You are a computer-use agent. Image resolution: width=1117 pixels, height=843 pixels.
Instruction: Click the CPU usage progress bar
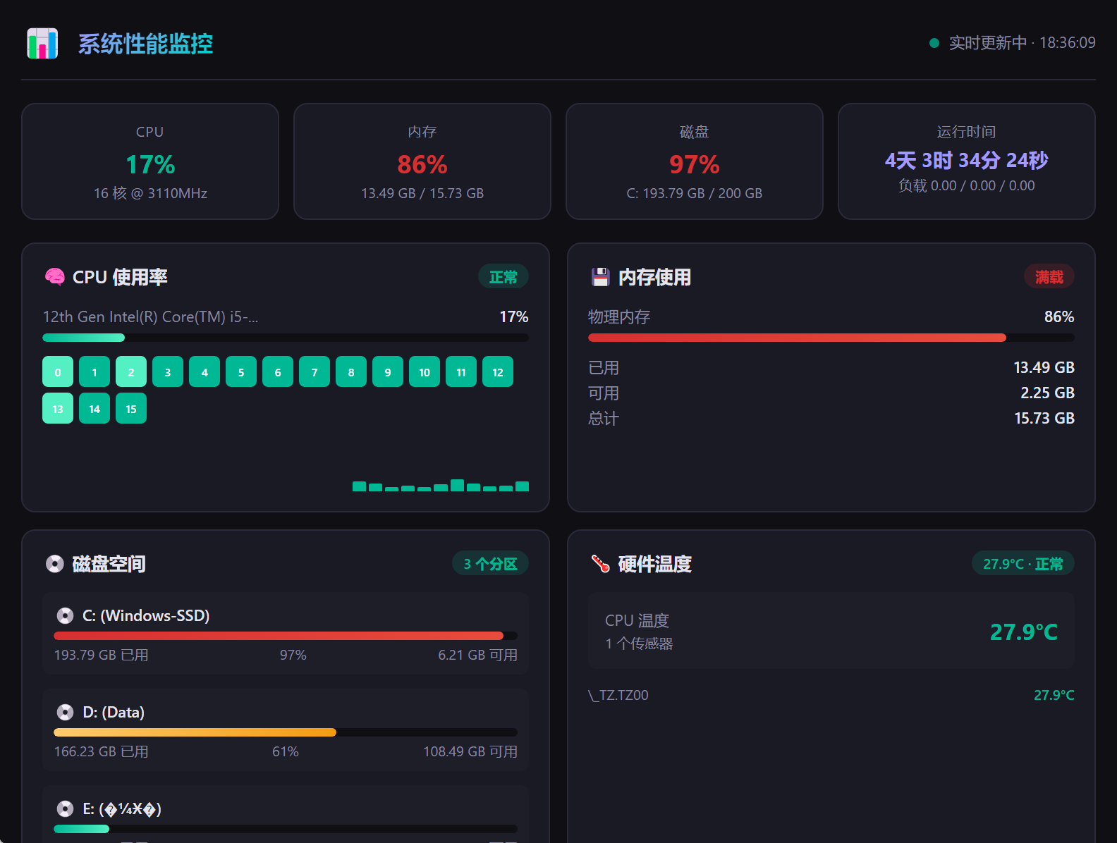(x=286, y=338)
